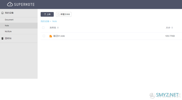Open the file 笔记01.note
182x100 pixels.
point(59,36)
